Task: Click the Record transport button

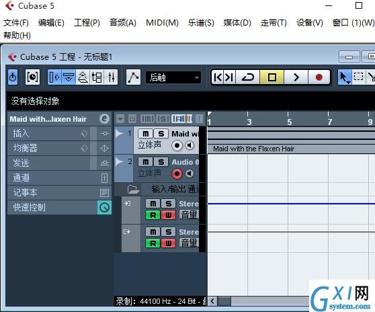Action: [x=319, y=77]
